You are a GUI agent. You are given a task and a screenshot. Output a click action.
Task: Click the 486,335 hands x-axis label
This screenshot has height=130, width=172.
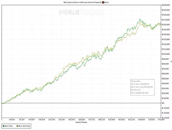[x=102, y=120]
